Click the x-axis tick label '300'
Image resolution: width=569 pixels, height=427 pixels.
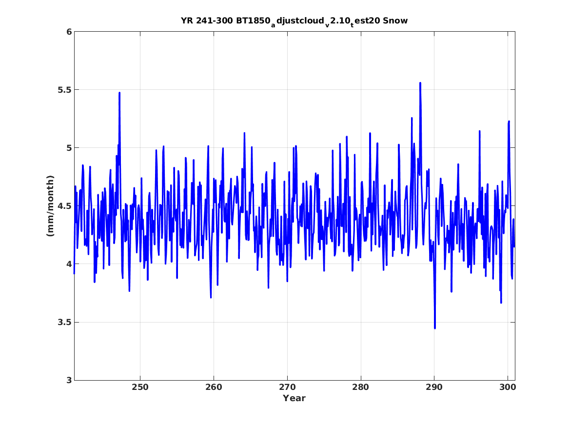(x=508, y=387)
